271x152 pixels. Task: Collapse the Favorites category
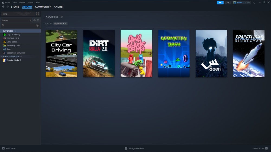click(x=2, y=31)
